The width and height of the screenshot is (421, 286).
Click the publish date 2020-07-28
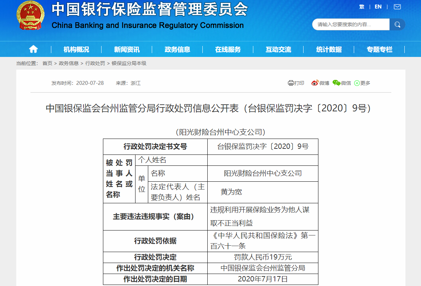90,83
